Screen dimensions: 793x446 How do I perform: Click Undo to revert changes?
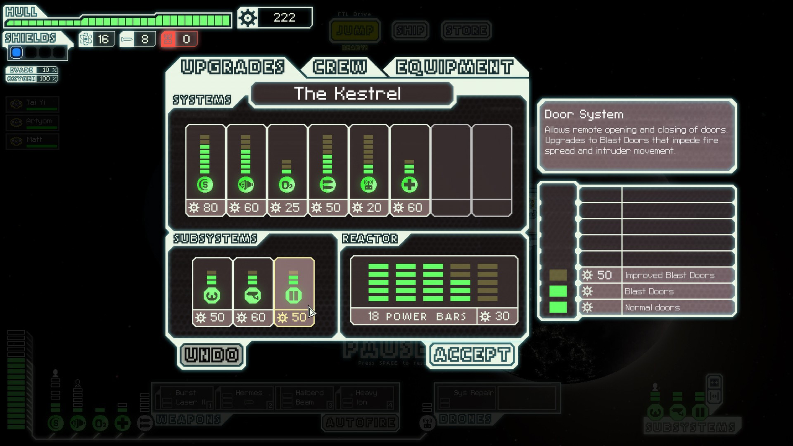click(x=211, y=354)
